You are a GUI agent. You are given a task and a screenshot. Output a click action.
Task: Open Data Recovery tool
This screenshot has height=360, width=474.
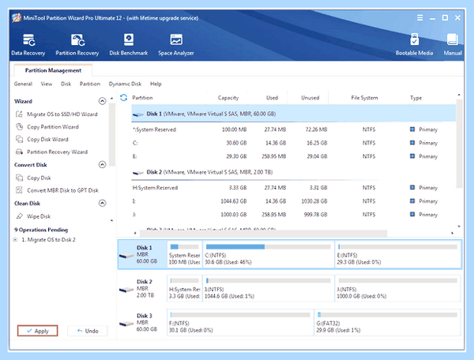(28, 45)
